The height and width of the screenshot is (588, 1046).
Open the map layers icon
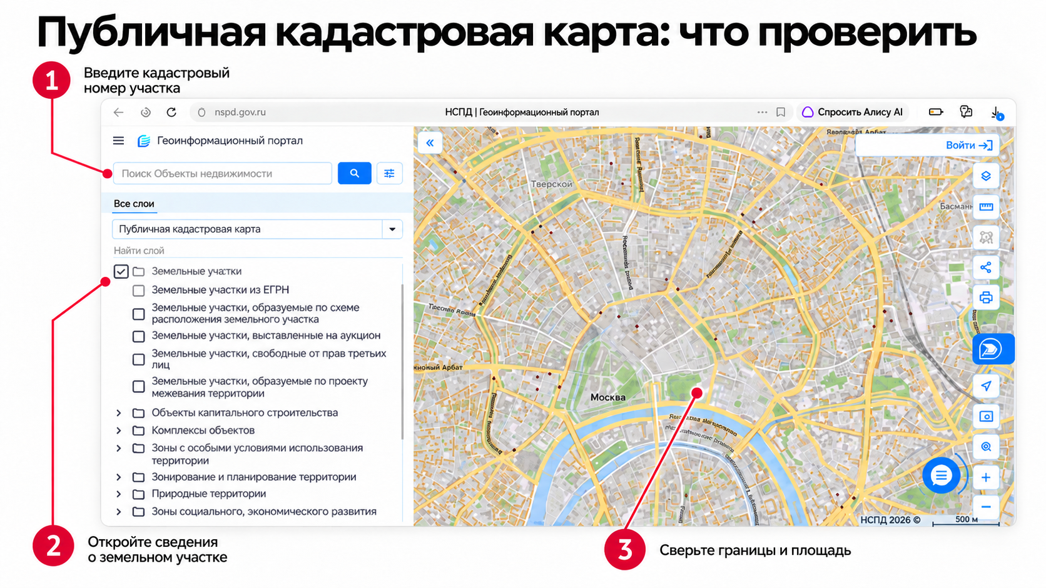pyautogui.click(x=986, y=176)
